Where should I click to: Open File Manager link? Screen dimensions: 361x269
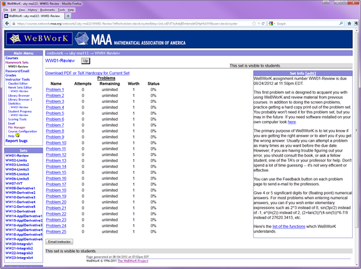click(16, 127)
